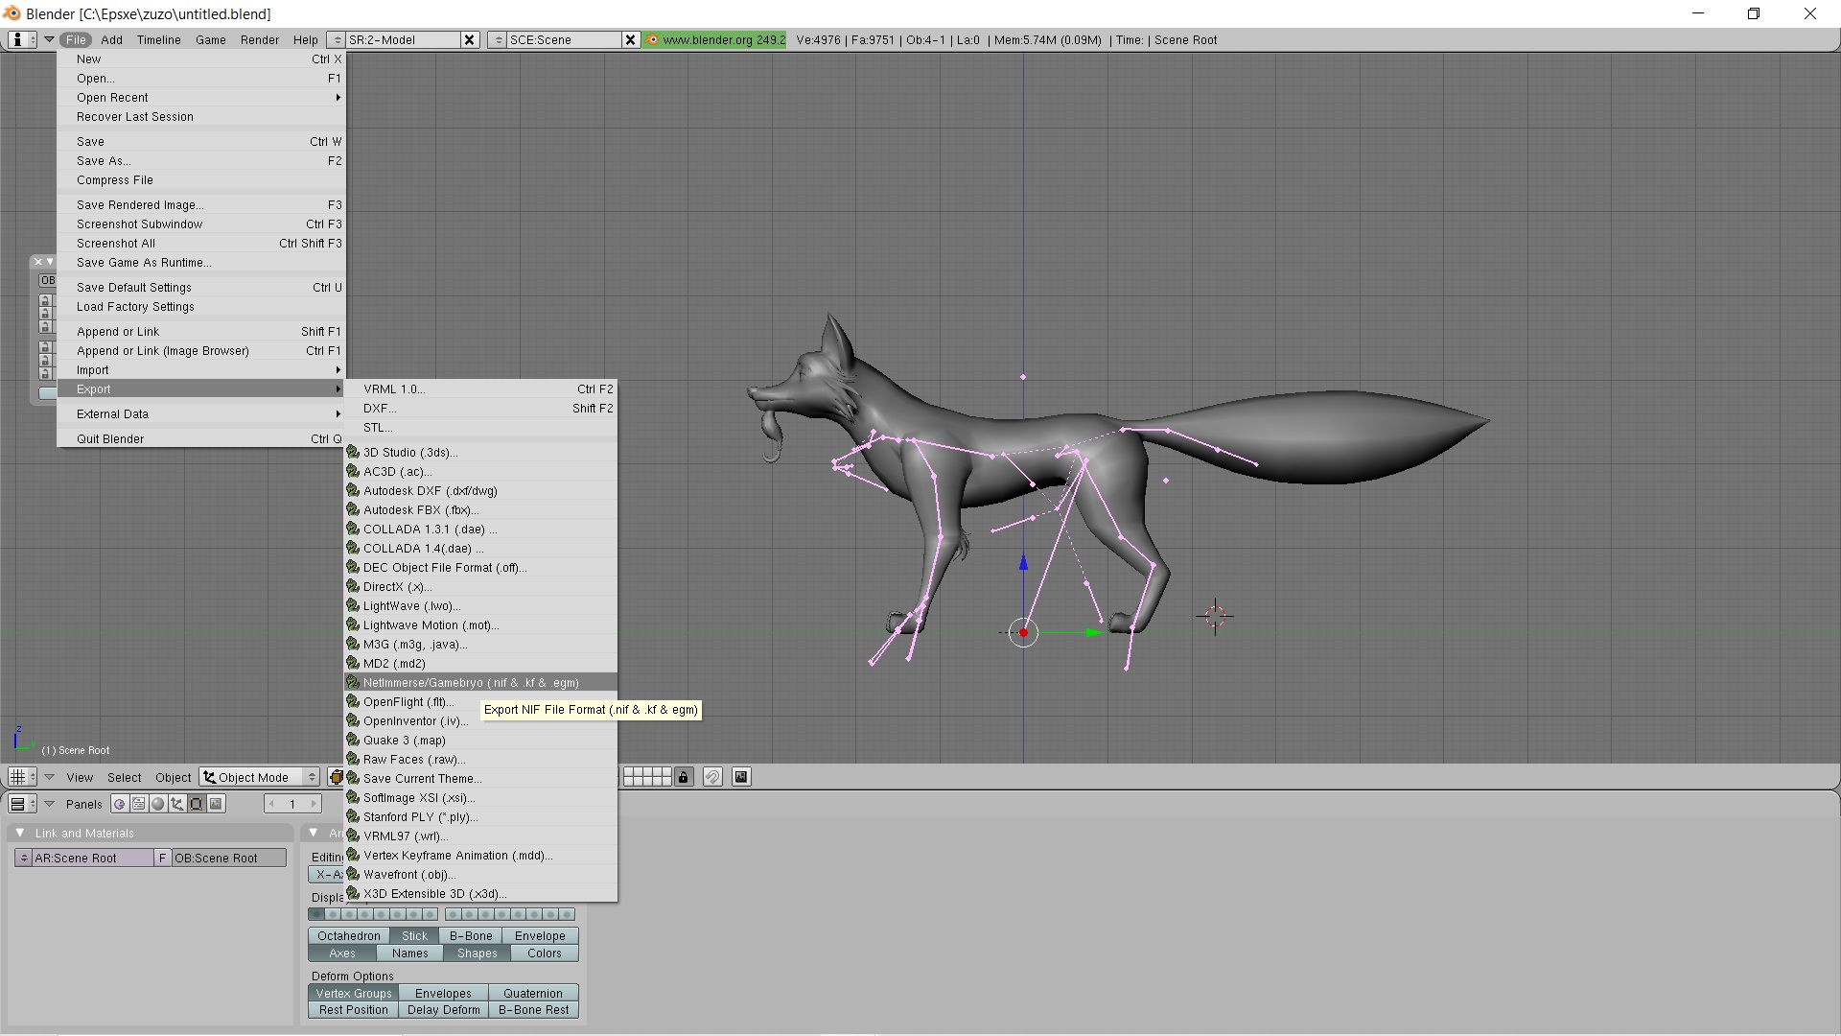Image resolution: width=1841 pixels, height=1036 pixels.
Task: Toggle Octahedron bone display
Action: 349,935
